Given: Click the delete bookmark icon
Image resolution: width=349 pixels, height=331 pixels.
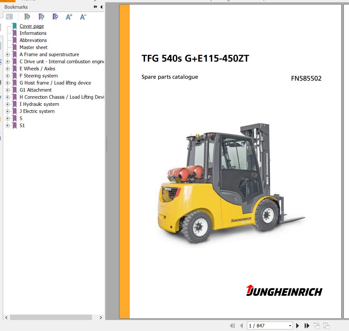Looking at the screenshot, I should (x=27, y=17).
